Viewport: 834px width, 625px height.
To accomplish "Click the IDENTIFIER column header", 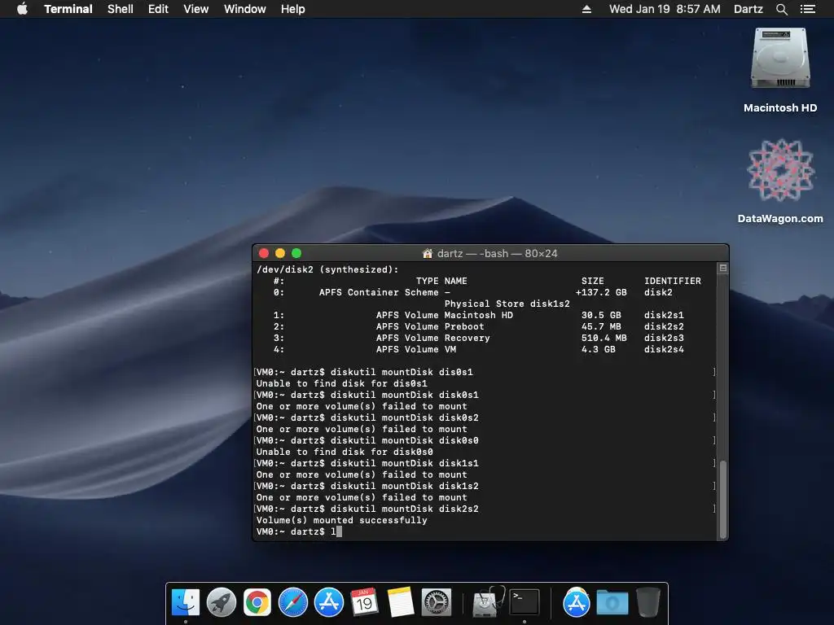I will pyautogui.click(x=672, y=281).
